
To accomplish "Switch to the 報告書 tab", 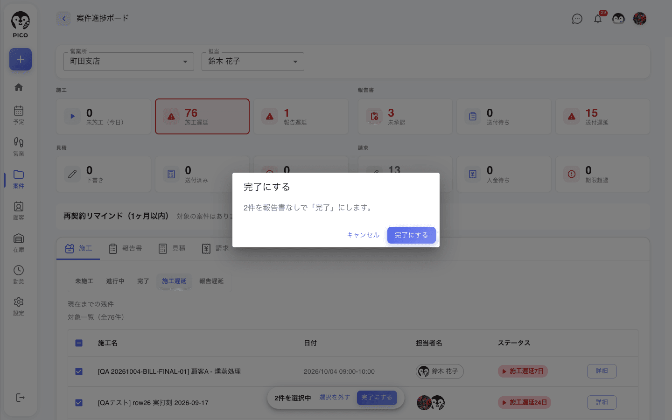I will 125,249.
